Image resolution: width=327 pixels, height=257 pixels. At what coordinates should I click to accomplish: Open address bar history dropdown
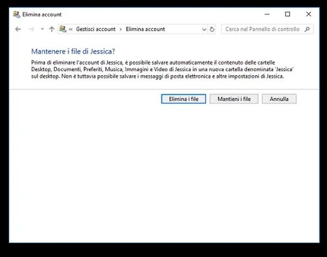click(204, 29)
